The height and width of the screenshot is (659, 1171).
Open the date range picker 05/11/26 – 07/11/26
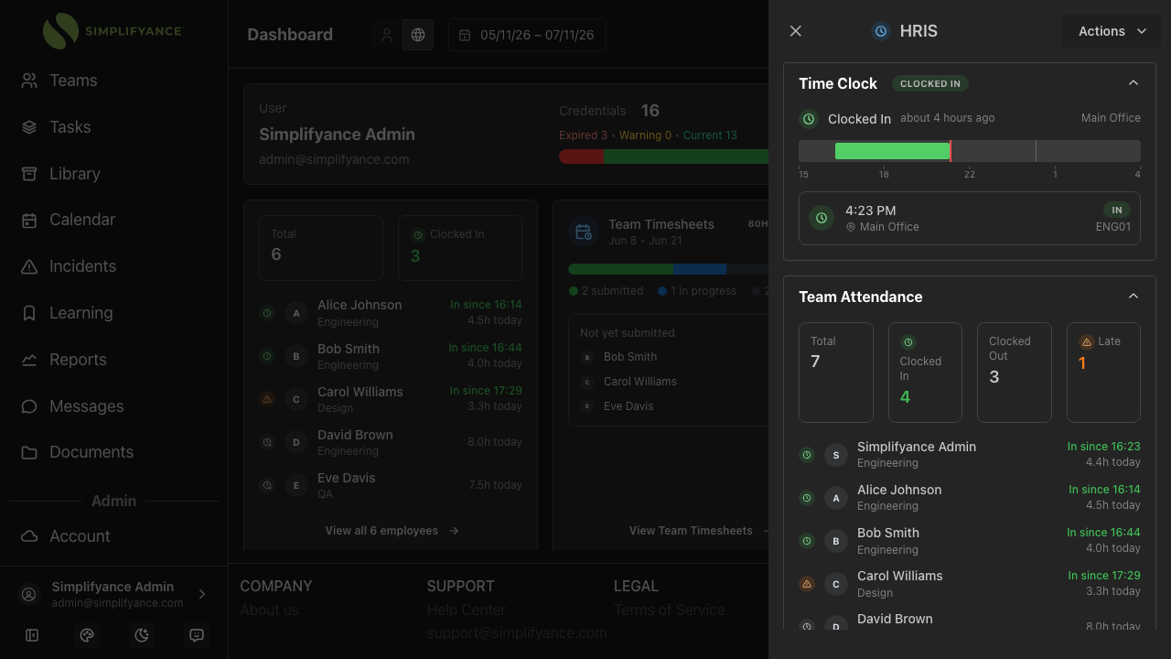(x=527, y=35)
